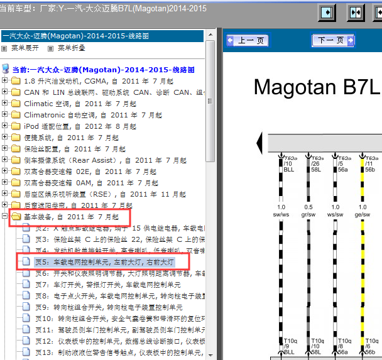Click tree panel scrollbar down arrow
The width and height of the screenshot is (382, 360).
point(210,355)
